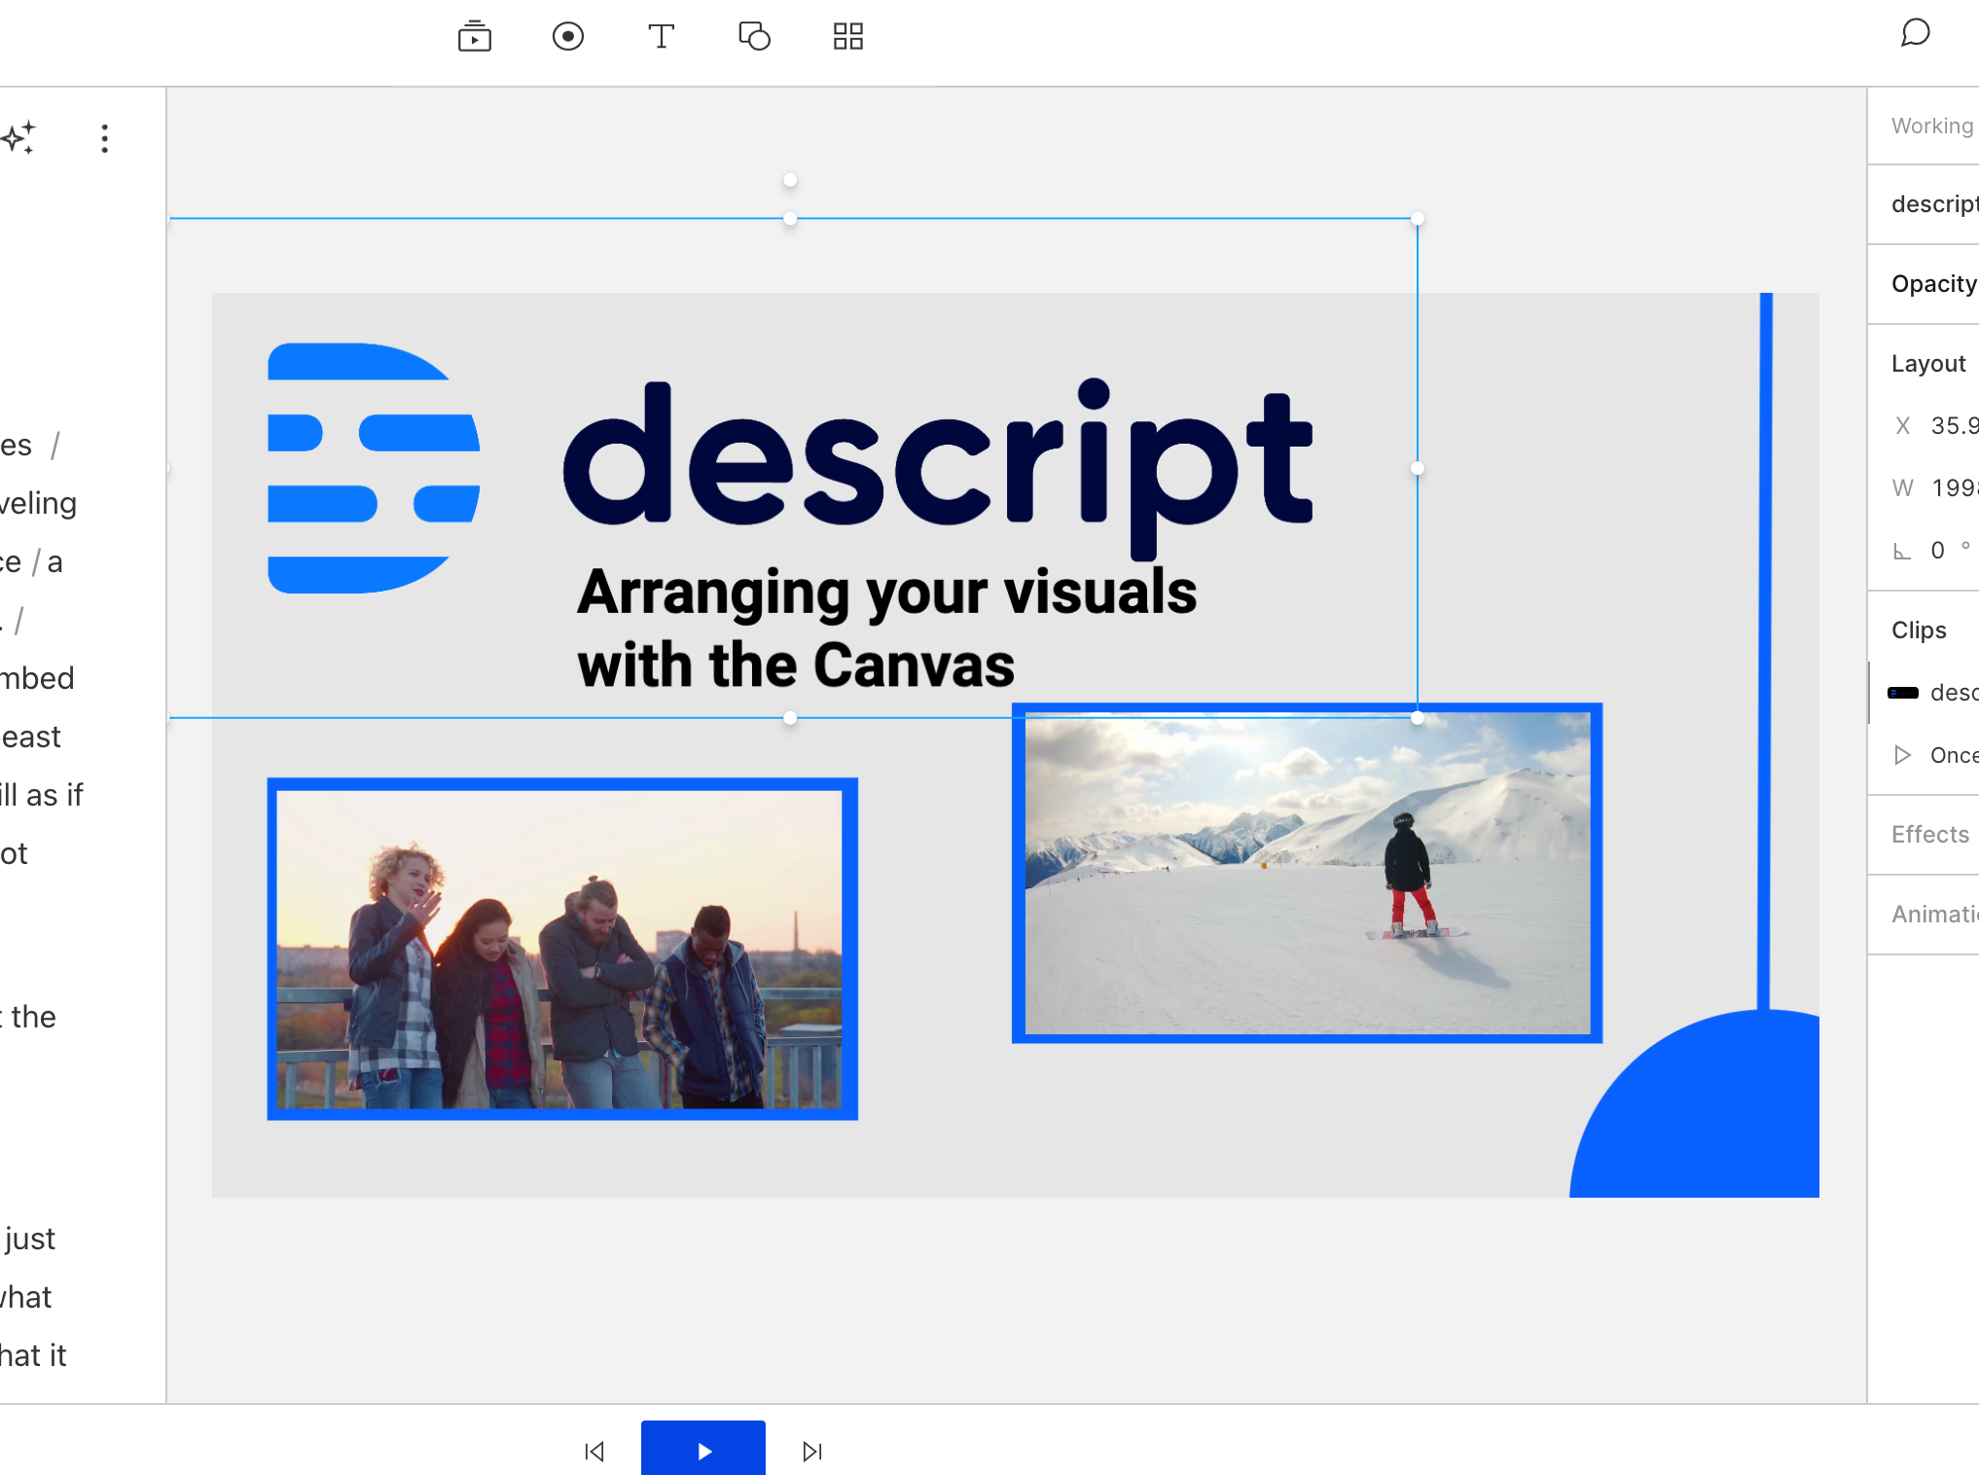Image resolution: width=1979 pixels, height=1475 pixels.
Task: Open the Shapes tool
Action: [x=754, y=36]
